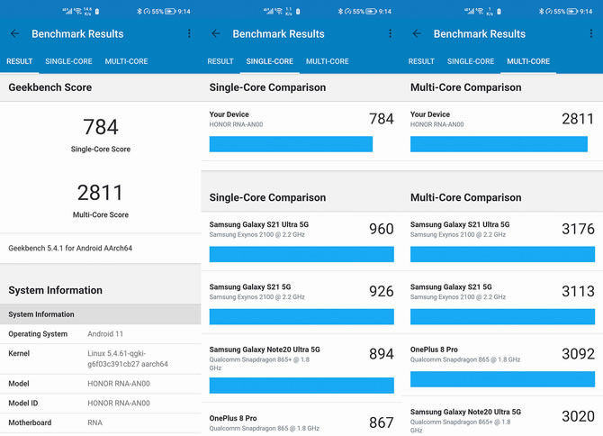Tap Wi-Fi signal icon in left screen status bar

(77, 11)
